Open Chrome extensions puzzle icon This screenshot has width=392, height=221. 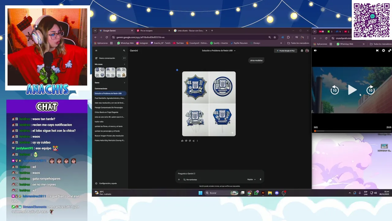tap(288, 37)
